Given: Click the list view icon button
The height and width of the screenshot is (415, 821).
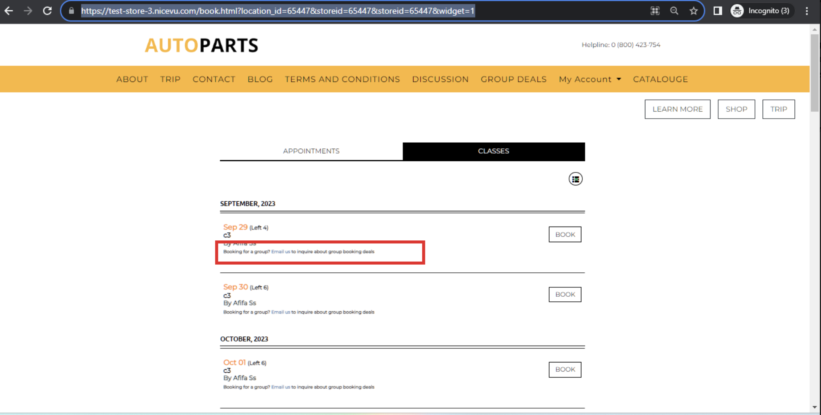Looking at the screenshot, I should [575, 179].
